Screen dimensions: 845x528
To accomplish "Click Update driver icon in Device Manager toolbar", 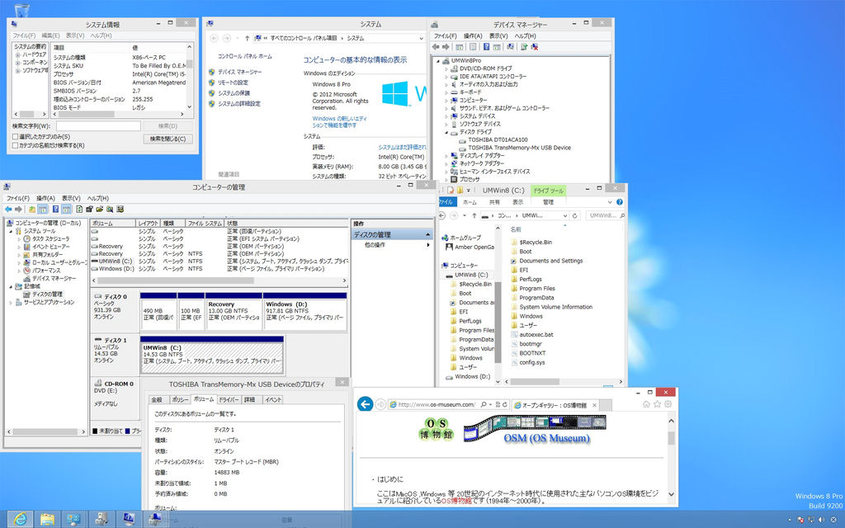I will [x=524, y=47].
